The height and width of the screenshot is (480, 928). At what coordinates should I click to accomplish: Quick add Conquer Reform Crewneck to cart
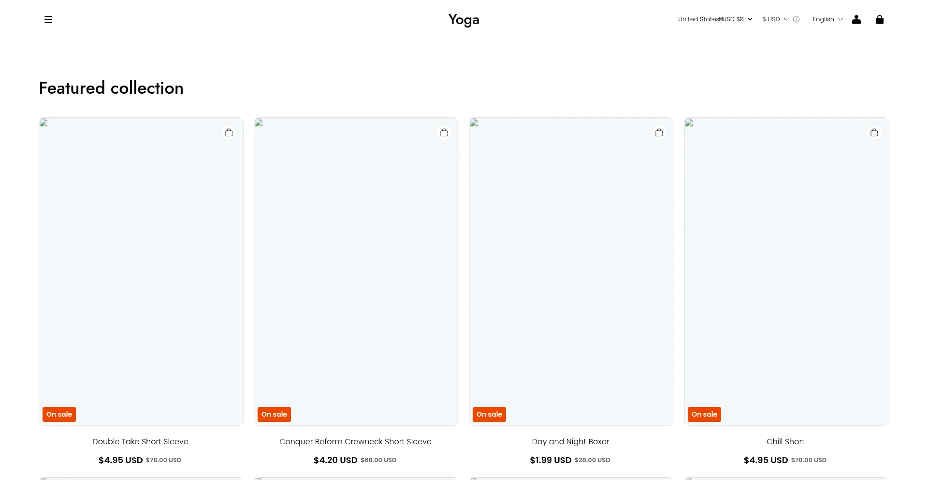point(444,132)
